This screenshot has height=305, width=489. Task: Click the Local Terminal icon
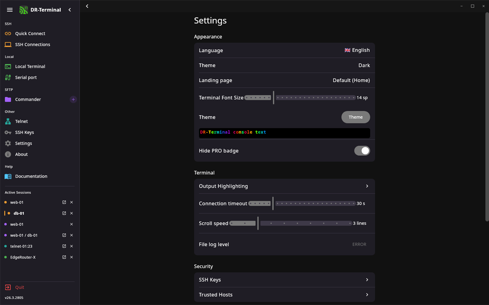[8, 67]
